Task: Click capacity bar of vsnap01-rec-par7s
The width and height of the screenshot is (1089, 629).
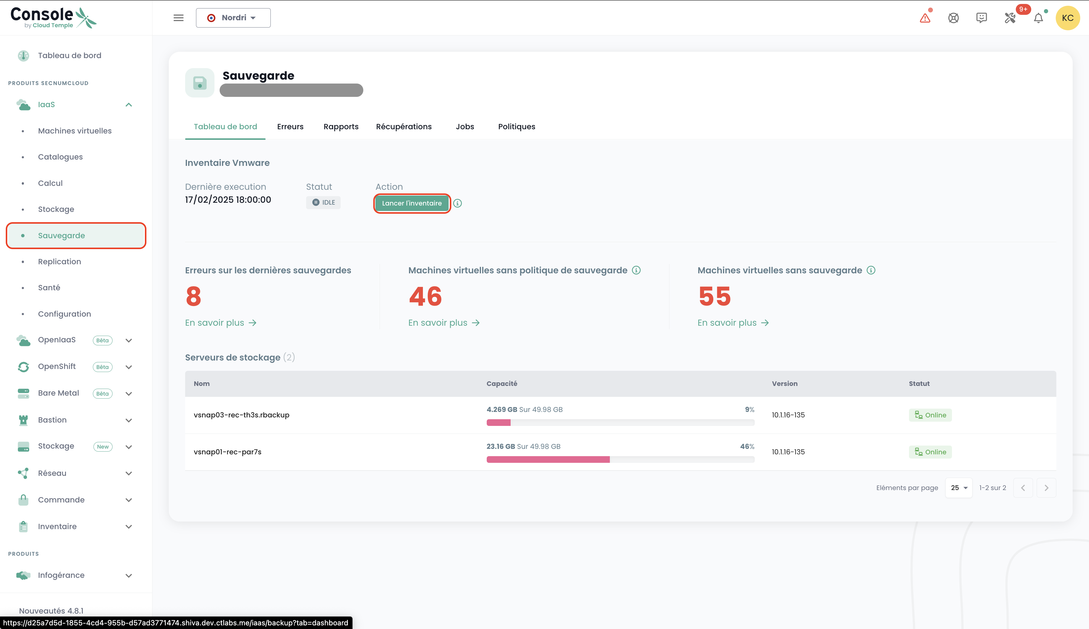Action: [620, 459]
